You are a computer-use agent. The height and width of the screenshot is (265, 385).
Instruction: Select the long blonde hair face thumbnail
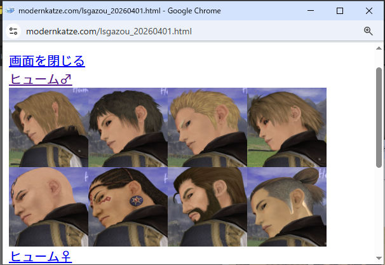pyautogui.click(x=49, y=127)
